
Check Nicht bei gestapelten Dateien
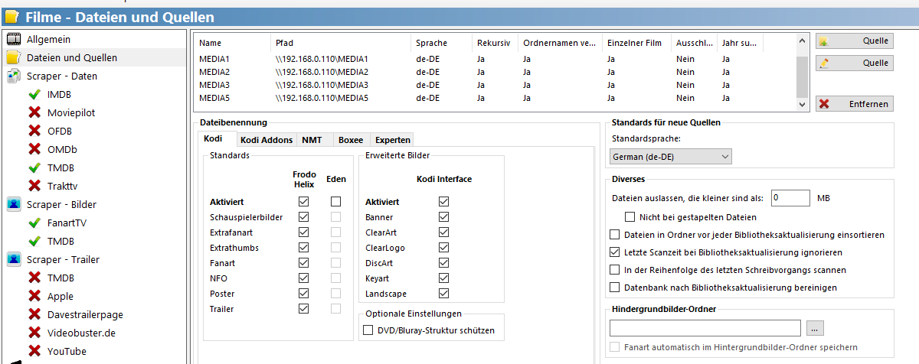coord(631,216)
